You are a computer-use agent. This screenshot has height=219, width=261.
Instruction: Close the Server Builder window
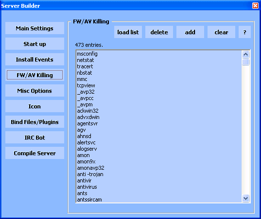255,6
